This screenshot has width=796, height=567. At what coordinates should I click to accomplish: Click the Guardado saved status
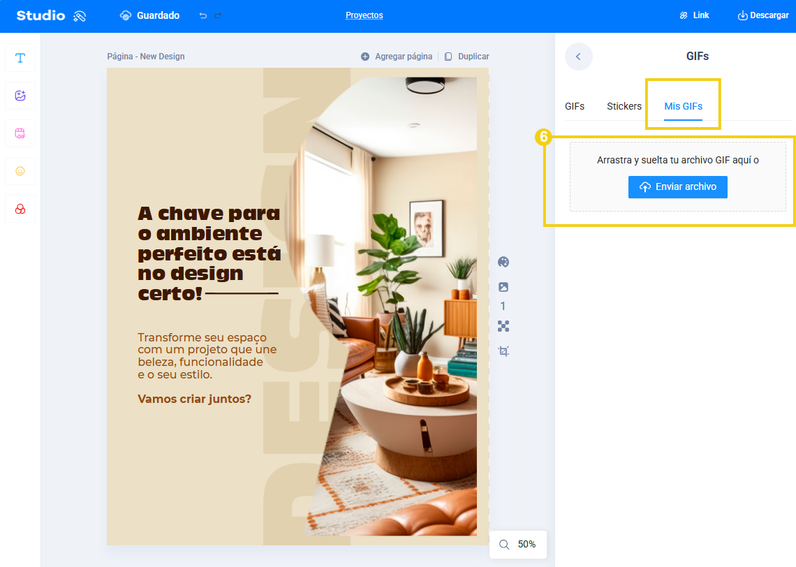(x=149, y=16)
